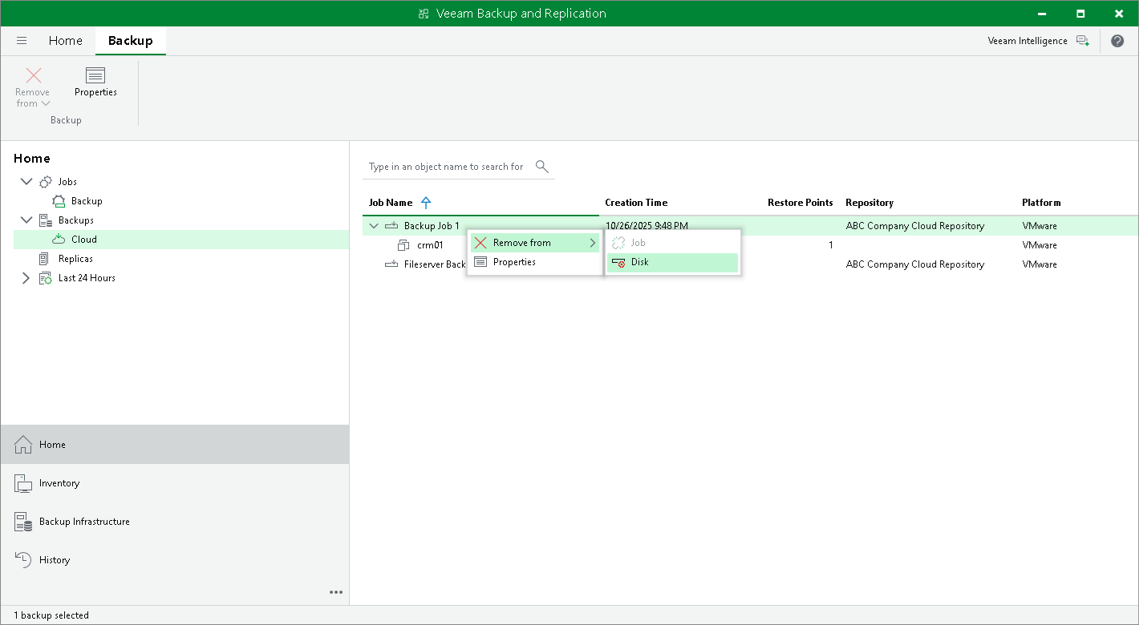Choose Disk in the Remove from submenu
This screenshot has width=1139, height=625.
pyautogui.click(x=672, y=262)
